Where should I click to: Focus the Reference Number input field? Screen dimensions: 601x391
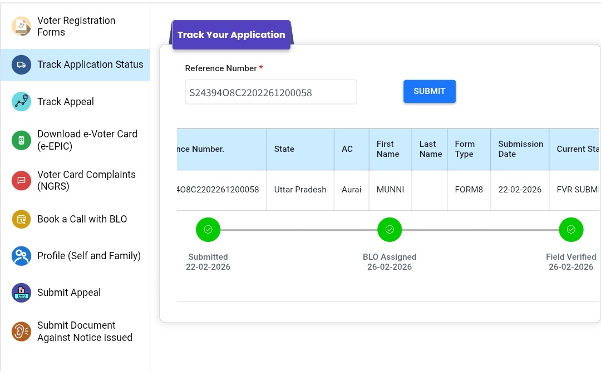[271, 92]
